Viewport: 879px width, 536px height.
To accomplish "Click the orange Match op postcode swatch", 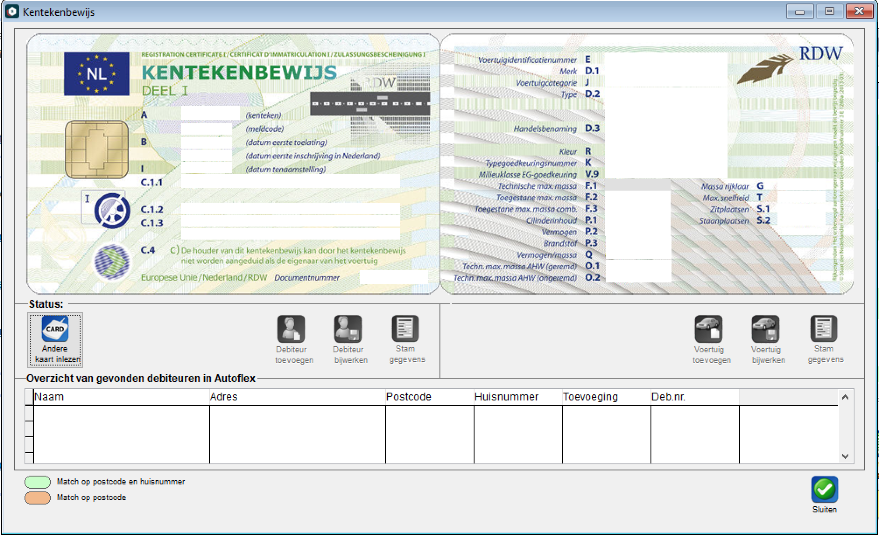I will tap(38, 498).
